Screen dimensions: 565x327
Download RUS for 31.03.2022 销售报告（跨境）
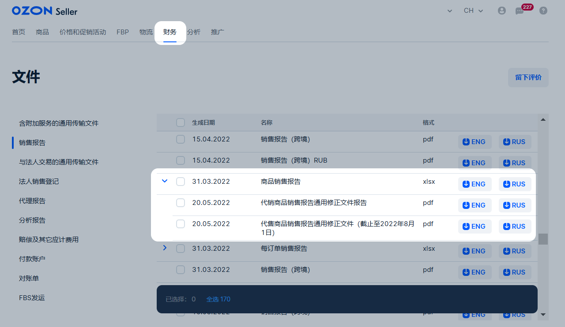click(515, 272)
